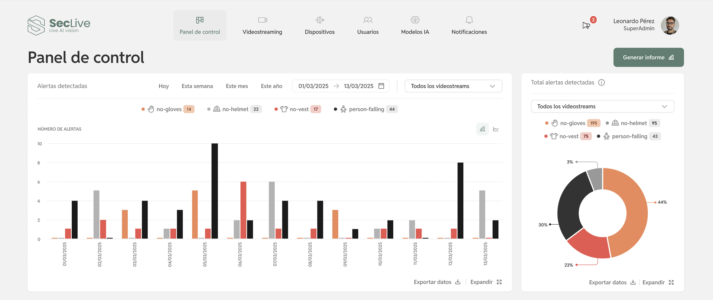Click the SecLive logo
Viewport: 713px width, 300px height.
(x=59, y=25)
